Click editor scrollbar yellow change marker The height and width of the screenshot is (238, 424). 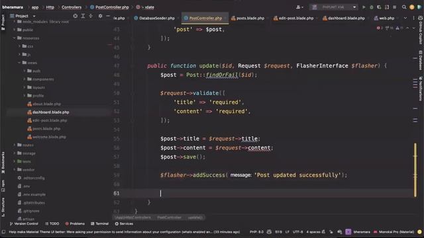pyautogui.click(x=415, y=170)
